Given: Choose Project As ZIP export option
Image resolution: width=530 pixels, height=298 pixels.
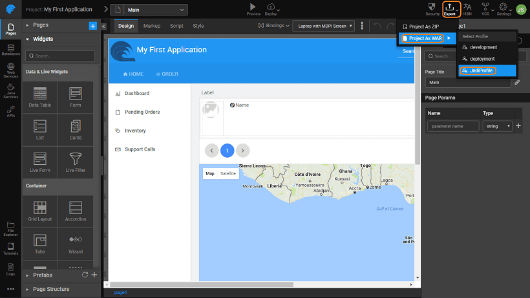Looking at the screenshot, I should click(x=425, y=27).
